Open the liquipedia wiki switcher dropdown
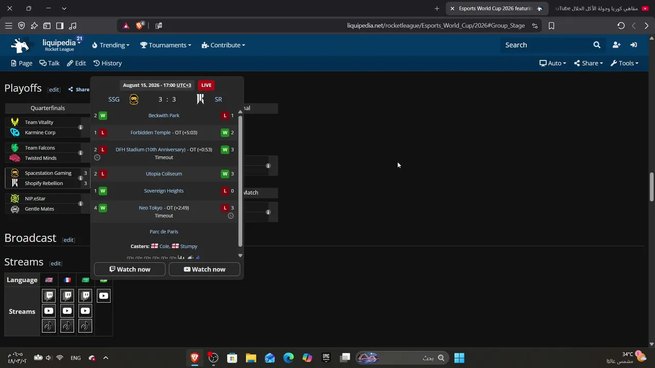This screenshot has width=655, height=368. tap(60, 45)
